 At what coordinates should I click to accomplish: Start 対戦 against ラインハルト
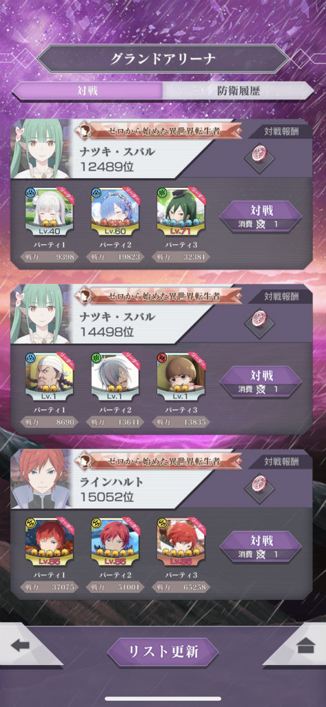(261, 547)
